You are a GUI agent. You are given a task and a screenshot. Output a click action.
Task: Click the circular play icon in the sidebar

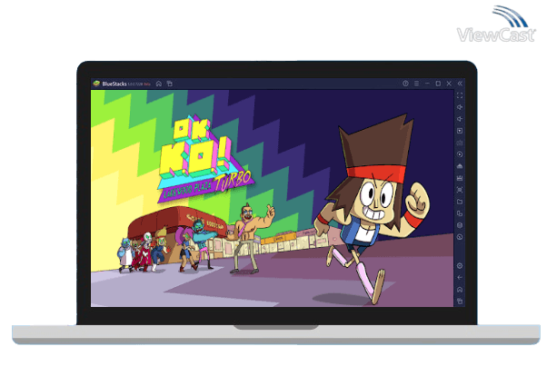460,154
